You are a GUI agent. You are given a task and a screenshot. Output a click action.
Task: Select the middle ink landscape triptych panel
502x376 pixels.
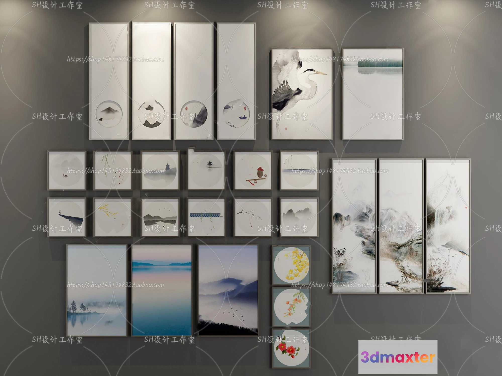click(x=401, y=226)
